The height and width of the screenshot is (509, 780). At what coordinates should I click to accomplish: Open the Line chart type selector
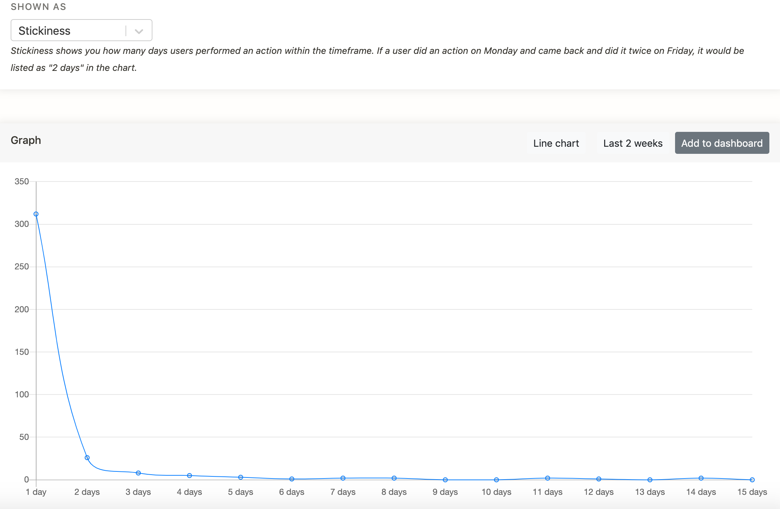click(x=556, y=143)
